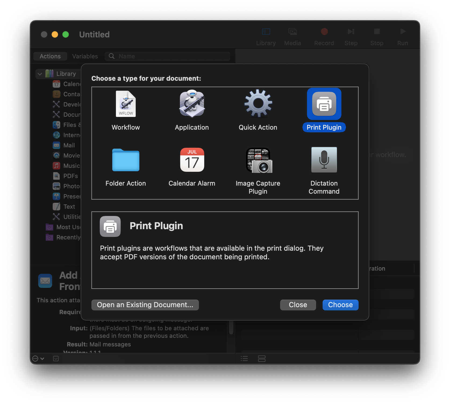
Task: Click the Mail action icon in description
Action: point(45,281)
